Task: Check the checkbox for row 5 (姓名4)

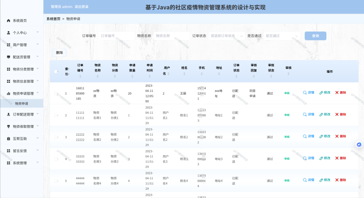Action: pos(56,181)
